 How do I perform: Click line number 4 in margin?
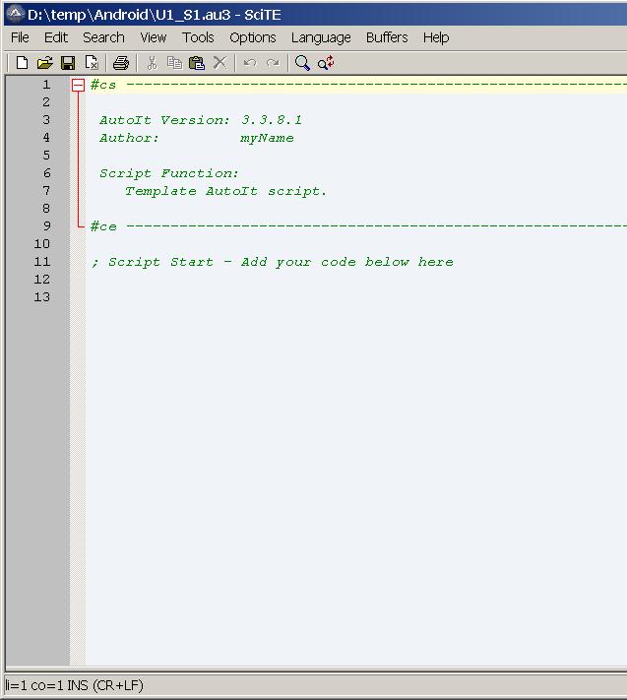pyautogui.click(x=46, y=138)
